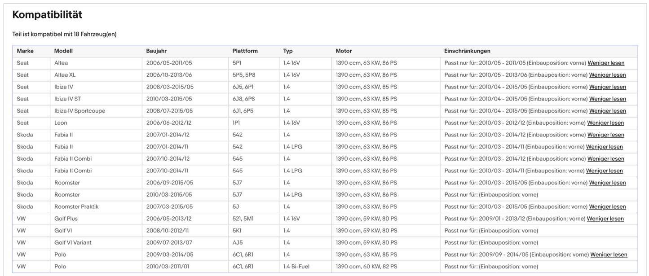Viewport: 649px width, 276px height.
Task: Collapse restrictions for VW Golf Plus
Action: 605,219
